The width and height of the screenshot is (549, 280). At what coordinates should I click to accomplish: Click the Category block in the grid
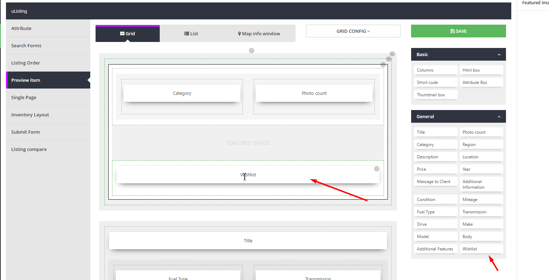182,93
